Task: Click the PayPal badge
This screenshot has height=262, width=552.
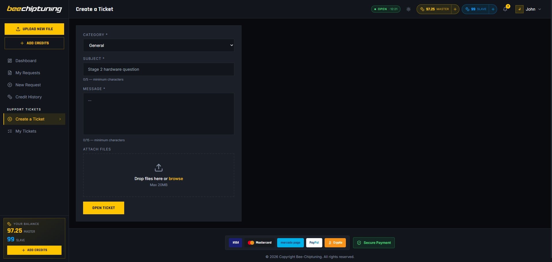Action: (314, 243)
